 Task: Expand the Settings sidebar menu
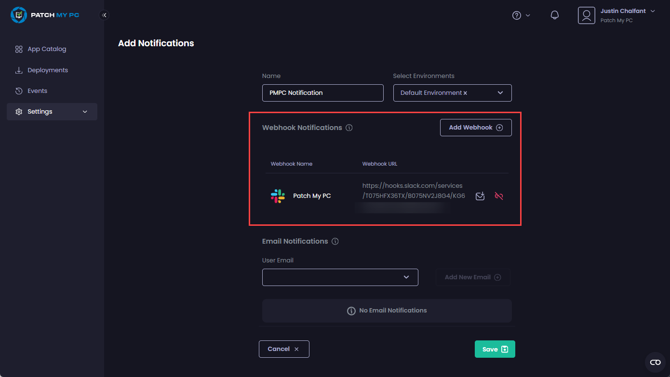[x=52, y=112]
